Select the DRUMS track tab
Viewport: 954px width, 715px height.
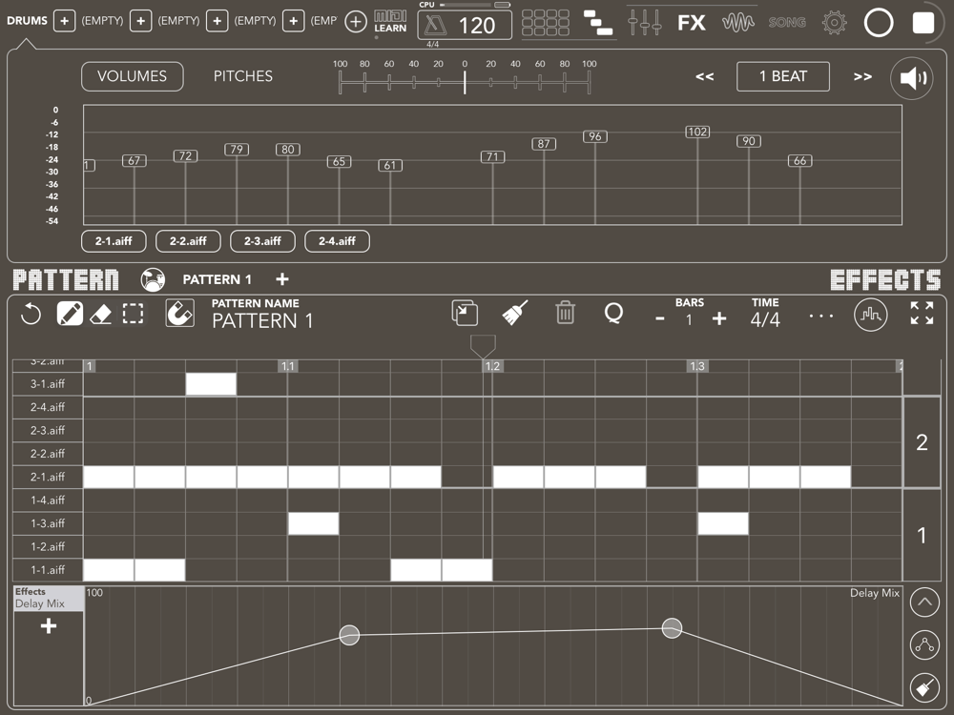[x=27, y=21]
